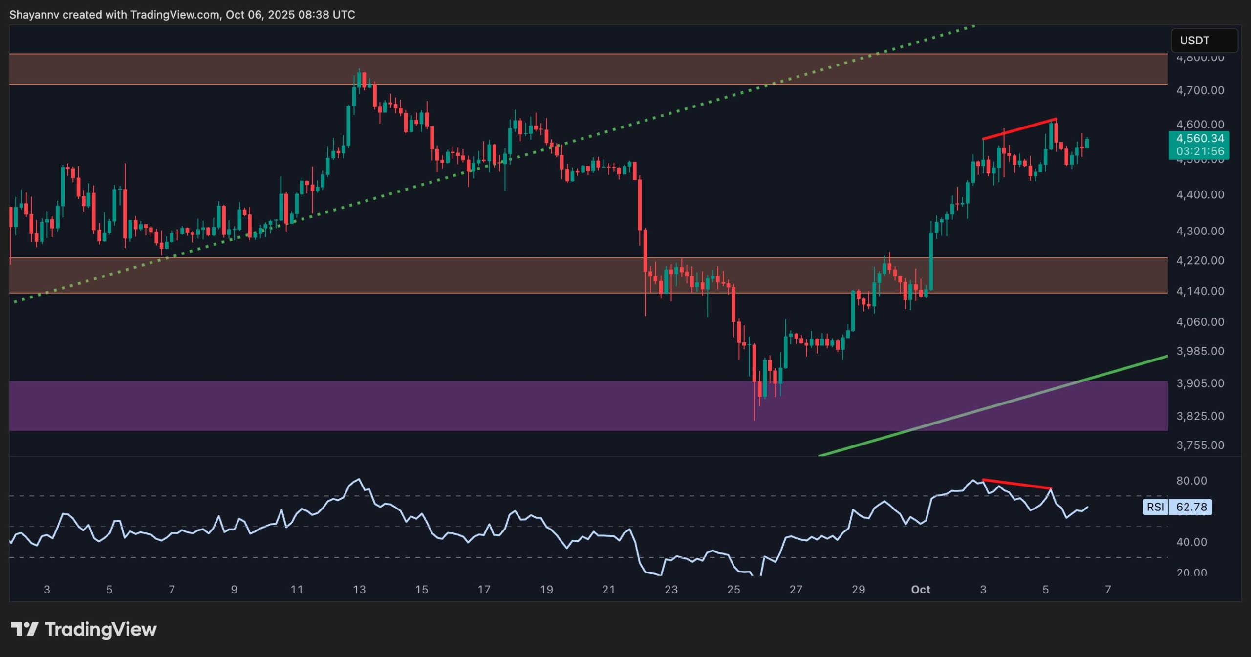This screenshot has width=1251, height=657.
Task: Click date 13 on the time axis
Action: click(359, 590)
